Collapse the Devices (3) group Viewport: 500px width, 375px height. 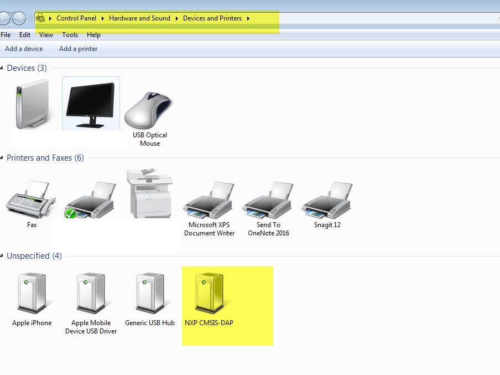coord(2,68)
